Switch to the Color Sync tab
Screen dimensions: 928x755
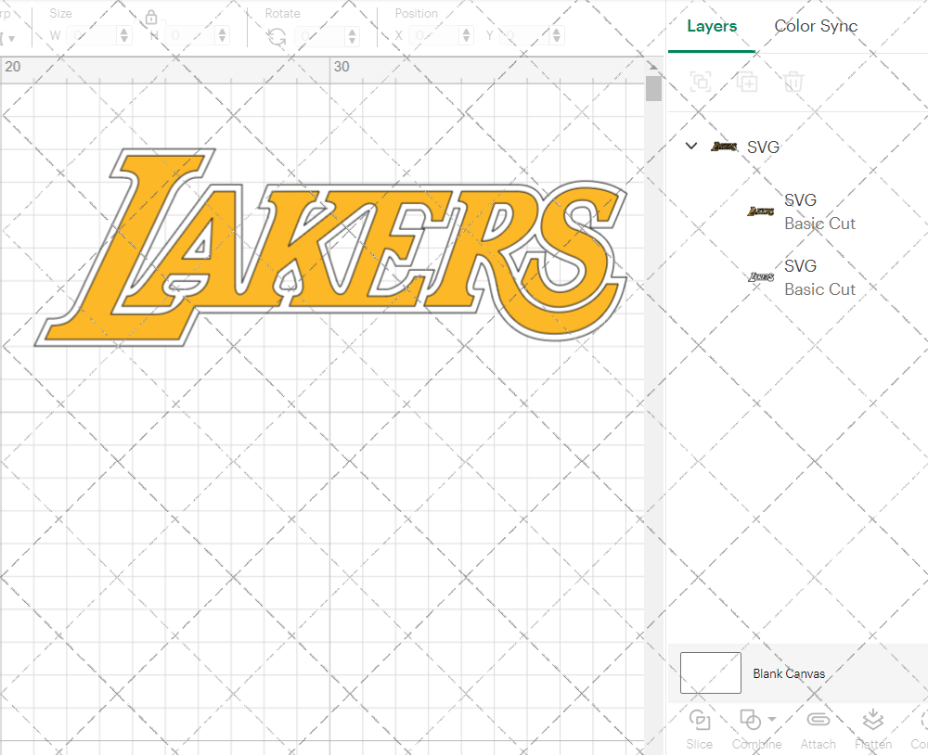(816, 26)
